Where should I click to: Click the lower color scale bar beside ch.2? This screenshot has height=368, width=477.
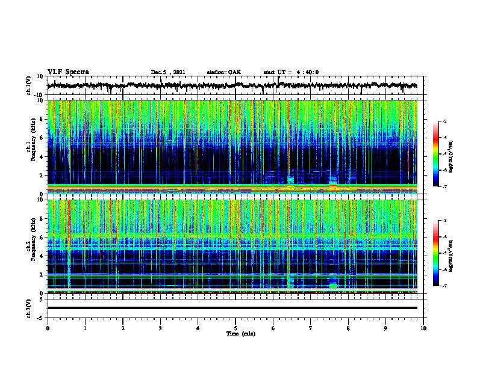(436, 253)
